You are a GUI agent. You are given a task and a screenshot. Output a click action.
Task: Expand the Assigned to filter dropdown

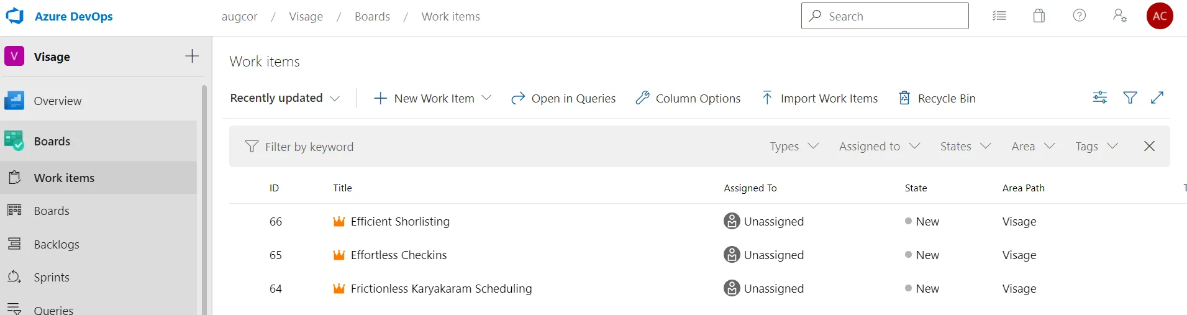879,147
